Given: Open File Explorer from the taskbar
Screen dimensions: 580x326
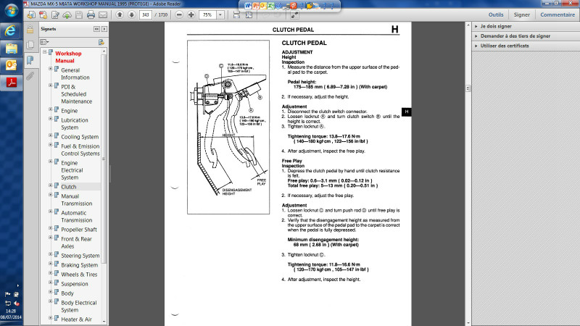Looking at the screenshot, I should [x=11, y=48].
